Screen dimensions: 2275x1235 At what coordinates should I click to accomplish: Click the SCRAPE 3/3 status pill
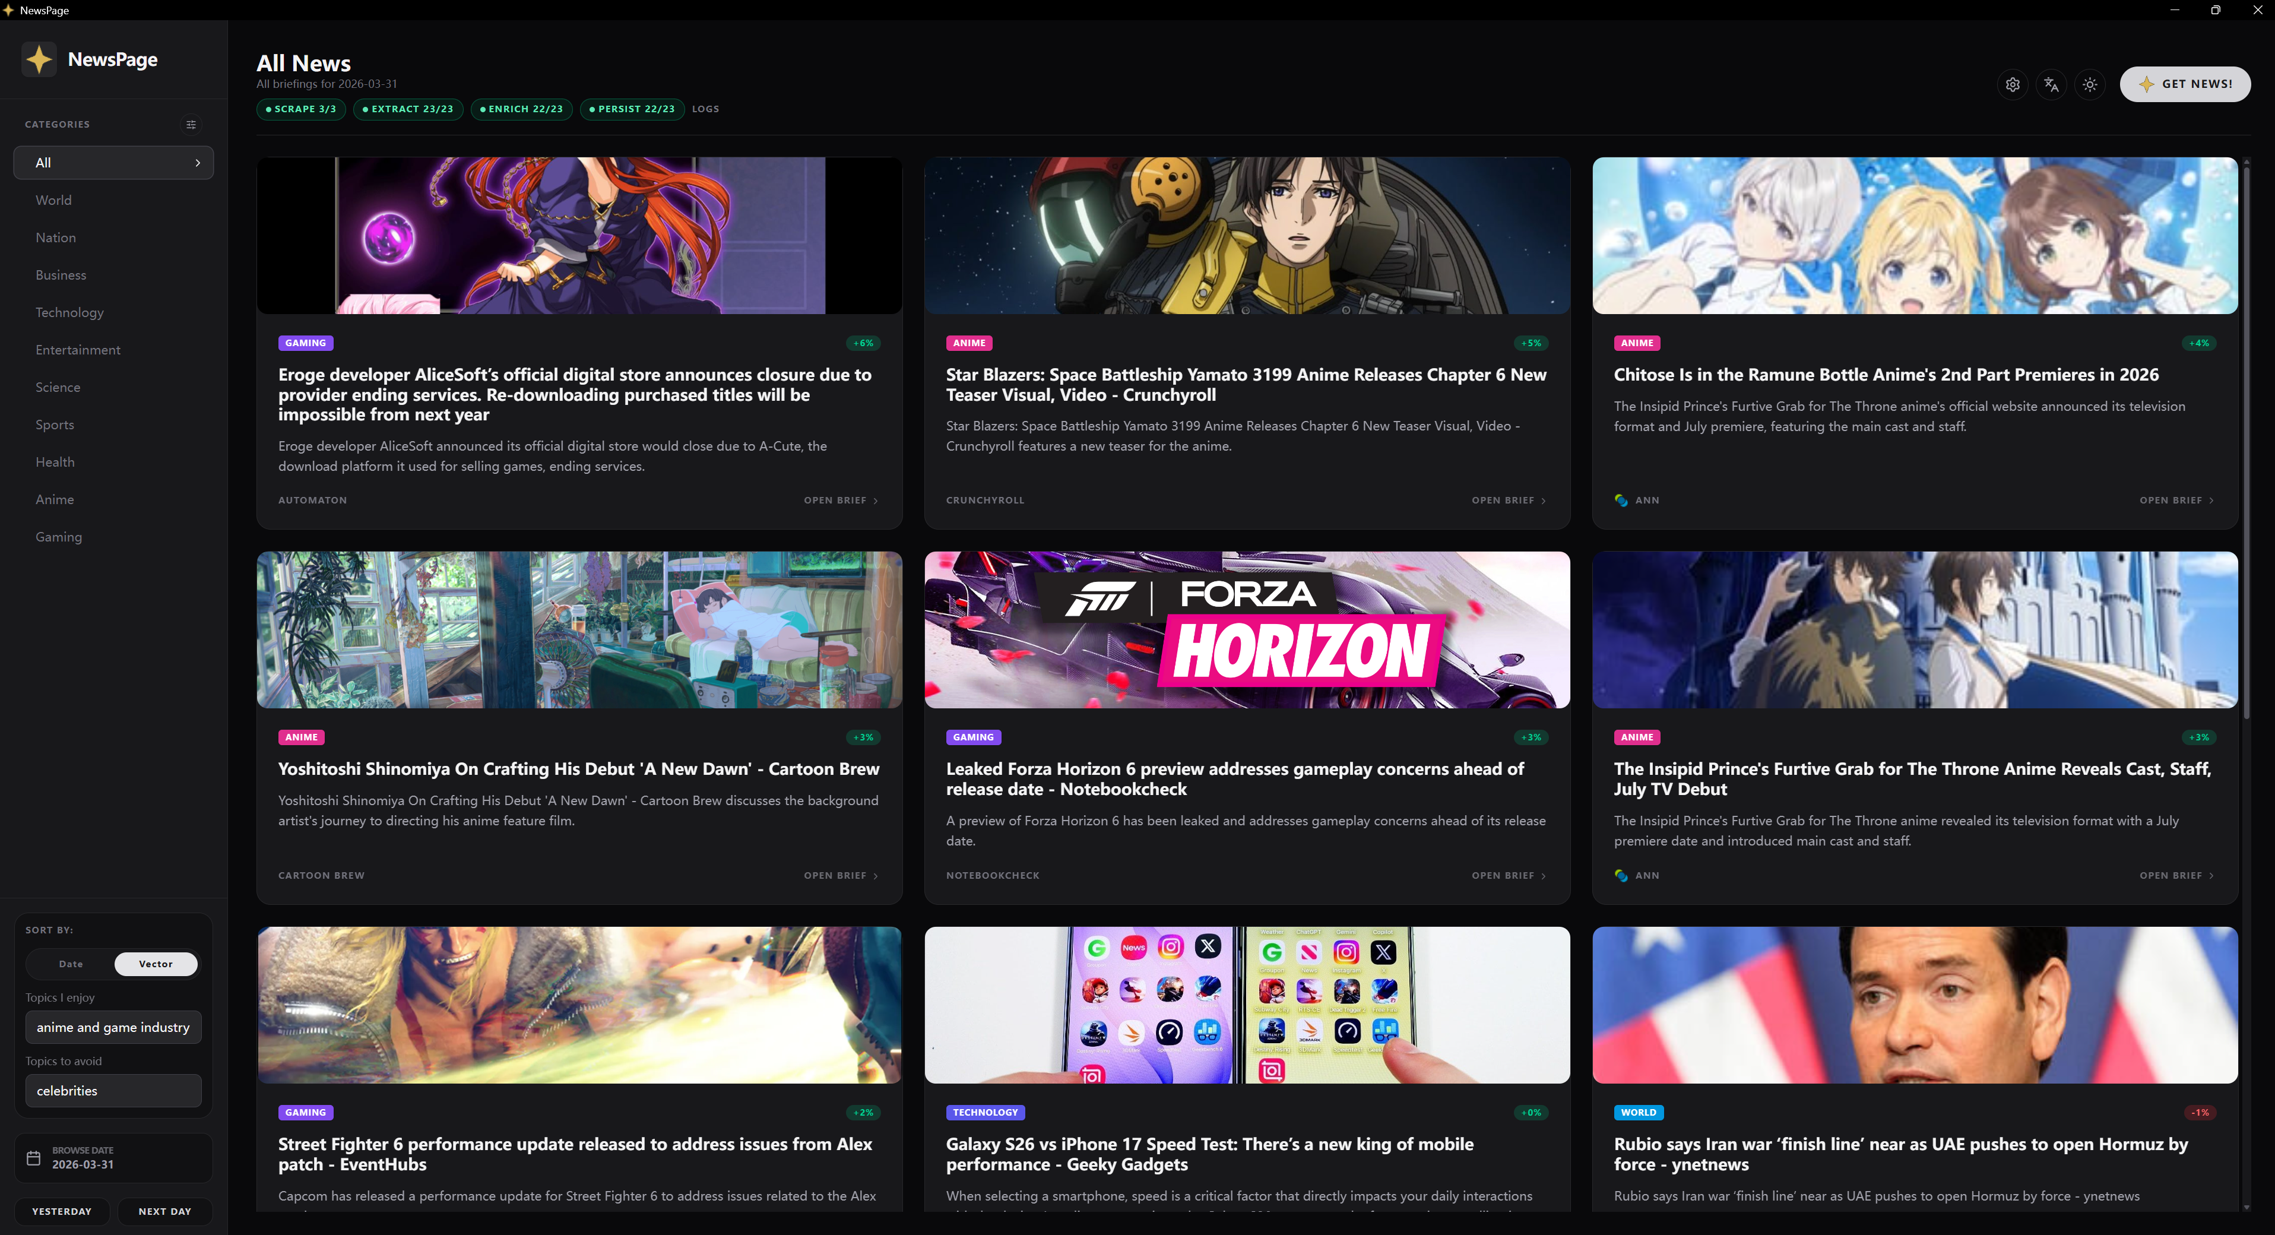point(300,109)
